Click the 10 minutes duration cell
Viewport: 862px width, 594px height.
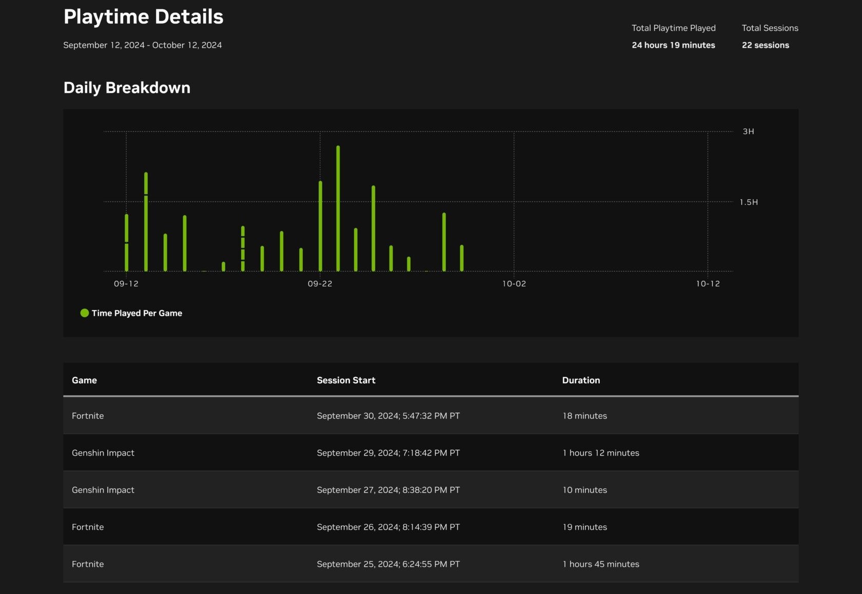[x=584, y=490]
